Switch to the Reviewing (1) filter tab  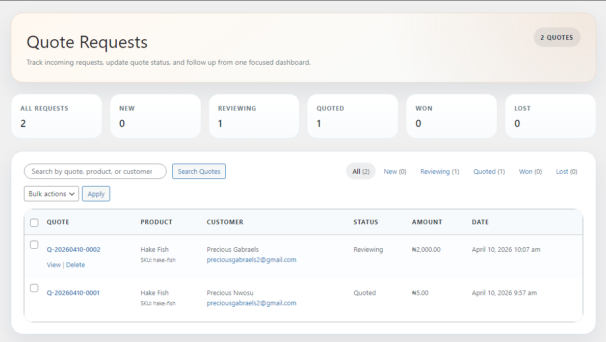[x=439, y=171]
